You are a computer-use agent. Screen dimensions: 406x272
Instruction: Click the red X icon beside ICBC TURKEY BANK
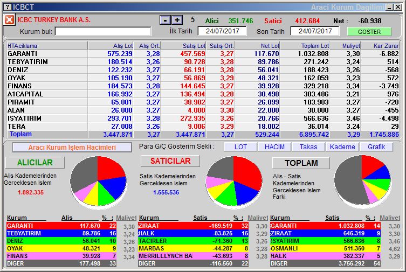(9, 19)
